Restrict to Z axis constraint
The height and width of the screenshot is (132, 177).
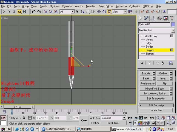click(x=14, y=11)
